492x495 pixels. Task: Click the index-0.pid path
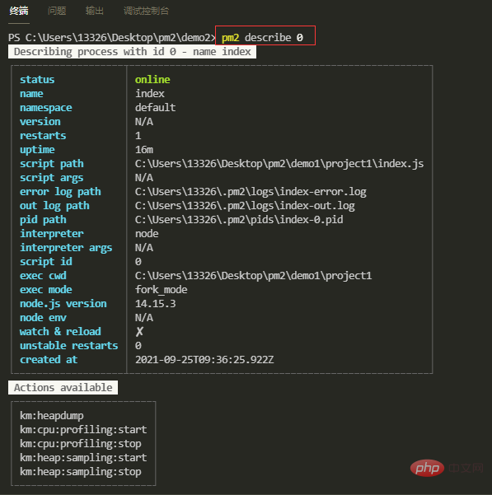[x=239, y=219]
